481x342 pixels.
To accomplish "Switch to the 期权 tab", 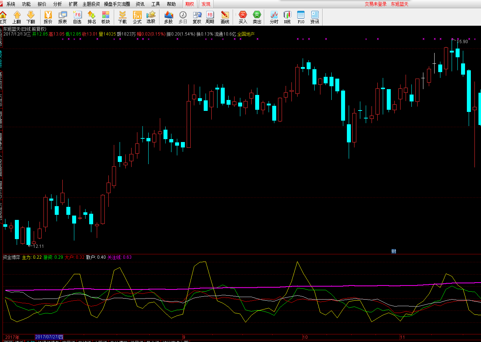I will (190, 4).
